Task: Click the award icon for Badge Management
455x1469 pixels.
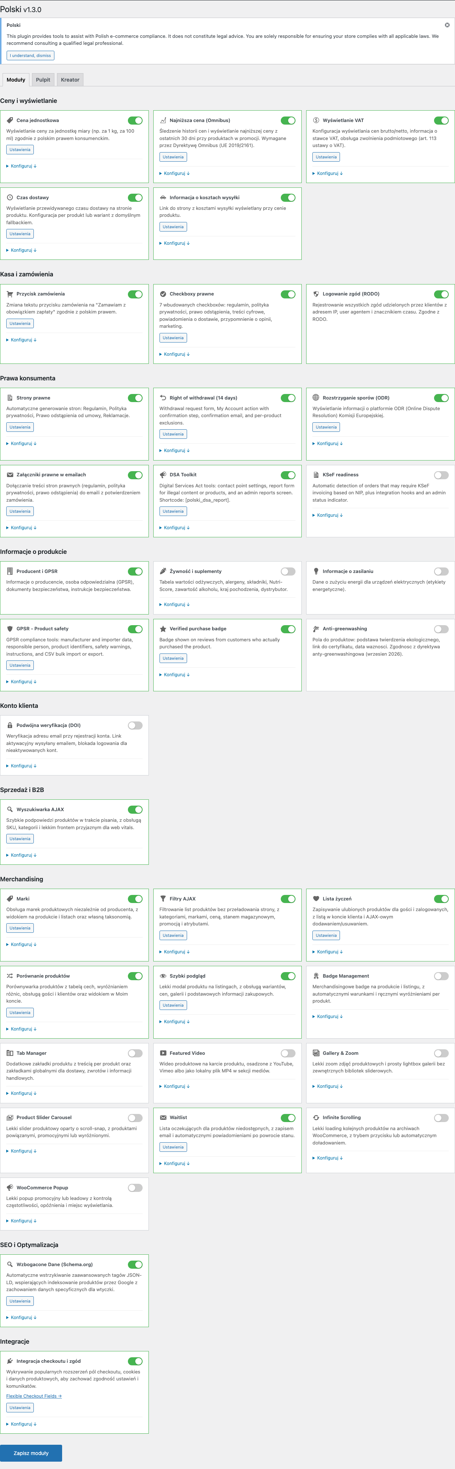Action: 316,976
